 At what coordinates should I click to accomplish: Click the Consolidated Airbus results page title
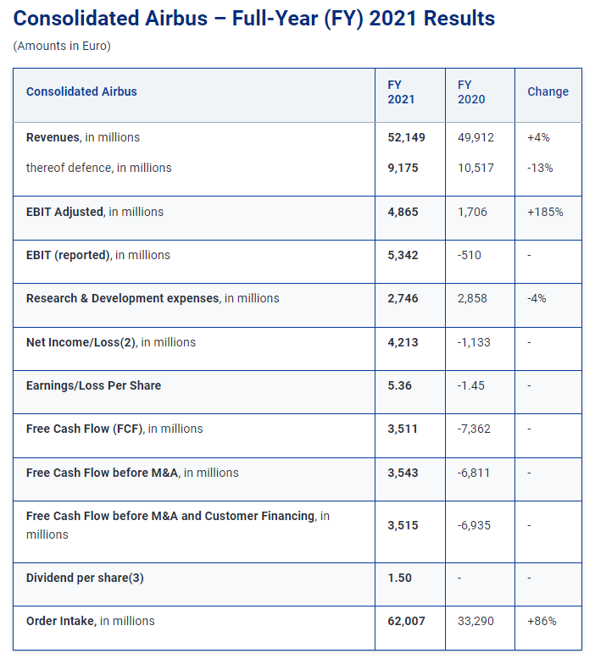[x=254, y=19]
